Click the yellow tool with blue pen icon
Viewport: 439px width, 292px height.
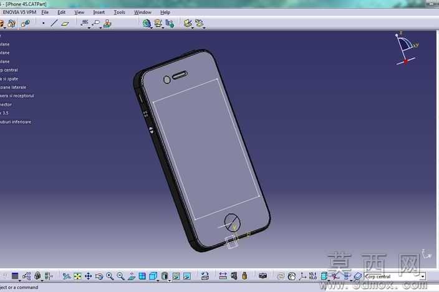(x=188, y=23)
